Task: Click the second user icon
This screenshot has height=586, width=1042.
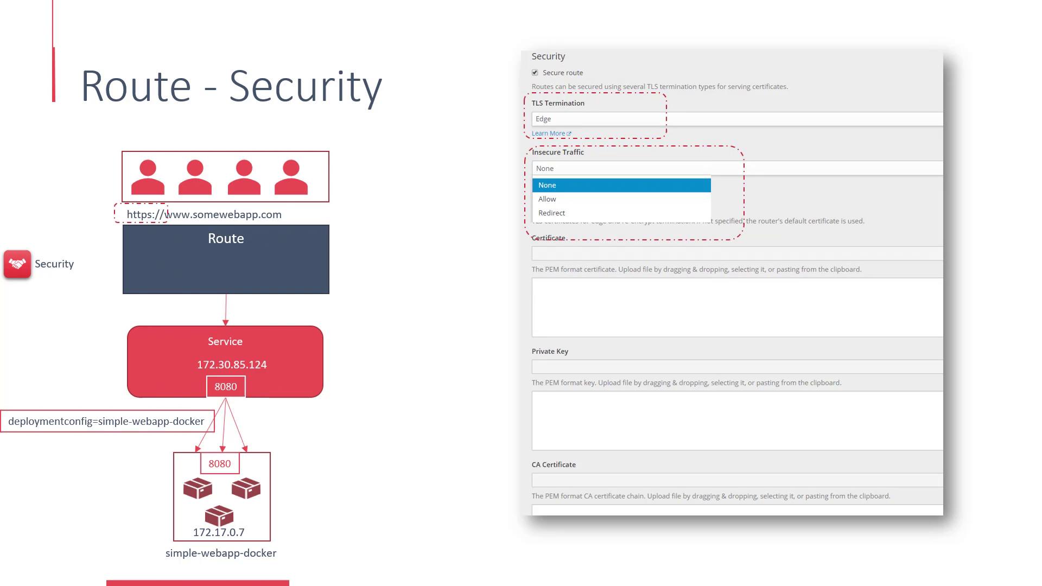Action: 195,177
